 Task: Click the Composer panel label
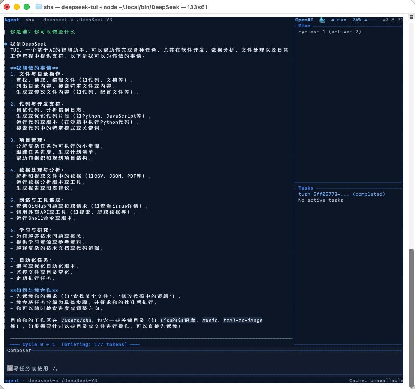[x=19, y=351]
